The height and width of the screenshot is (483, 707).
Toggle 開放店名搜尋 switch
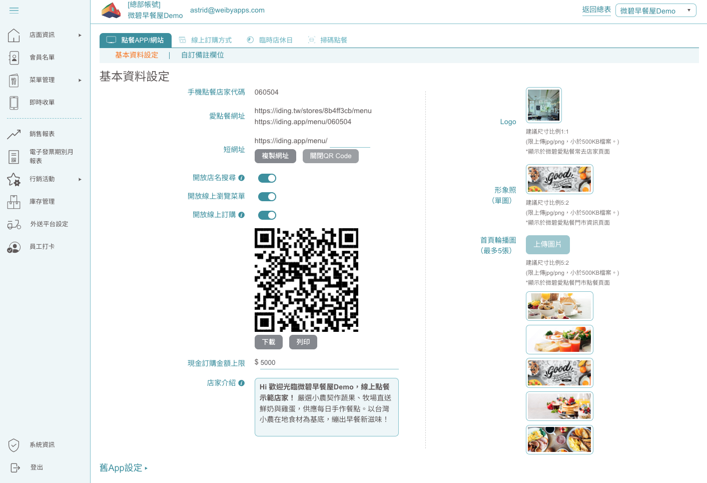click(267, 178)
